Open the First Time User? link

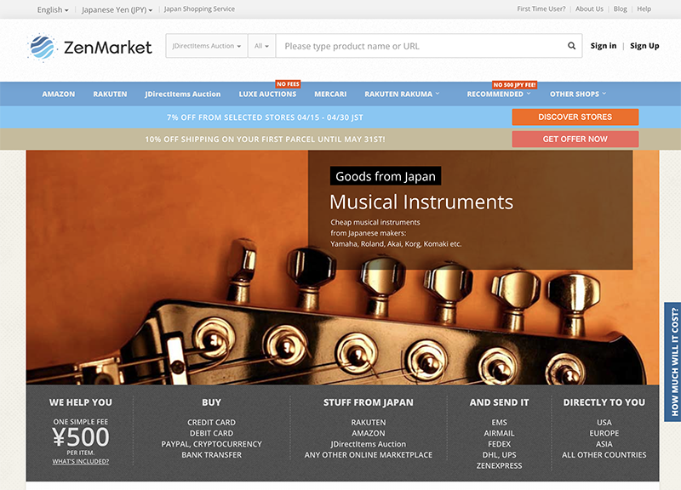(x=541, y=9)
